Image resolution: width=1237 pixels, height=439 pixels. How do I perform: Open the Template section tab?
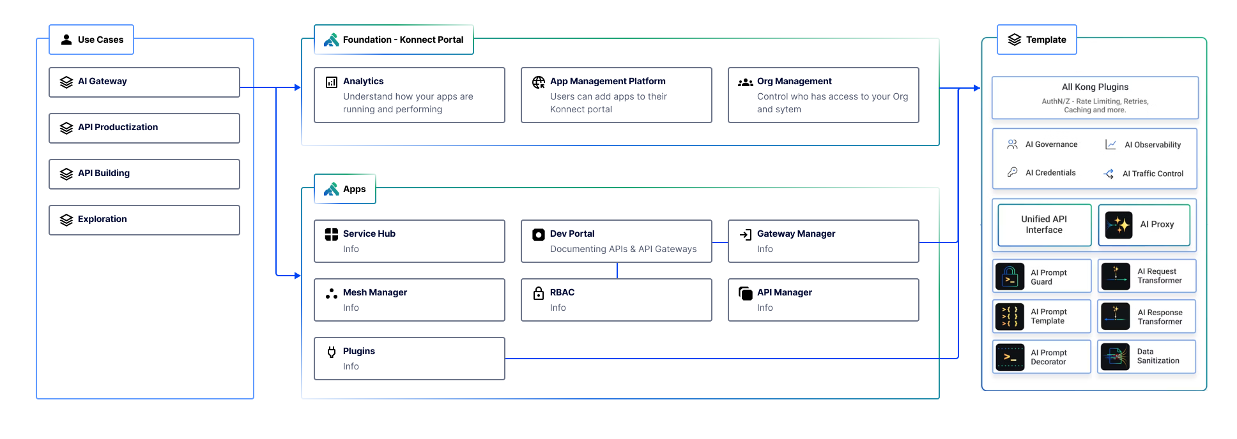coord(1036,40)
